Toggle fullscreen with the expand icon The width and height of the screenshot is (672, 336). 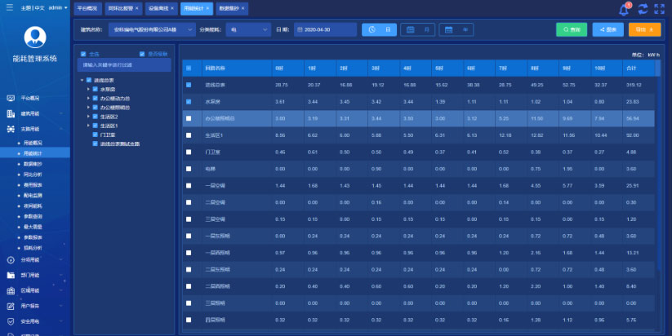pos(659,10)
